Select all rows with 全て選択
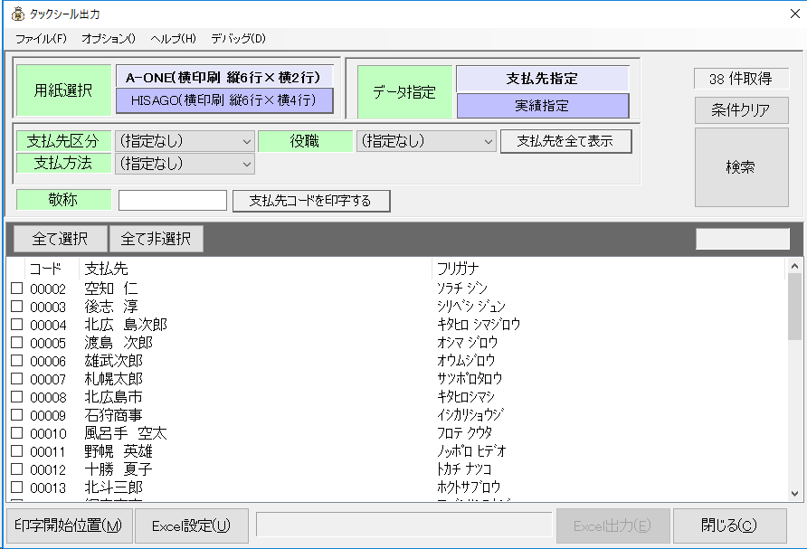This screenshot has width=807, height=549. coord(59,238)
